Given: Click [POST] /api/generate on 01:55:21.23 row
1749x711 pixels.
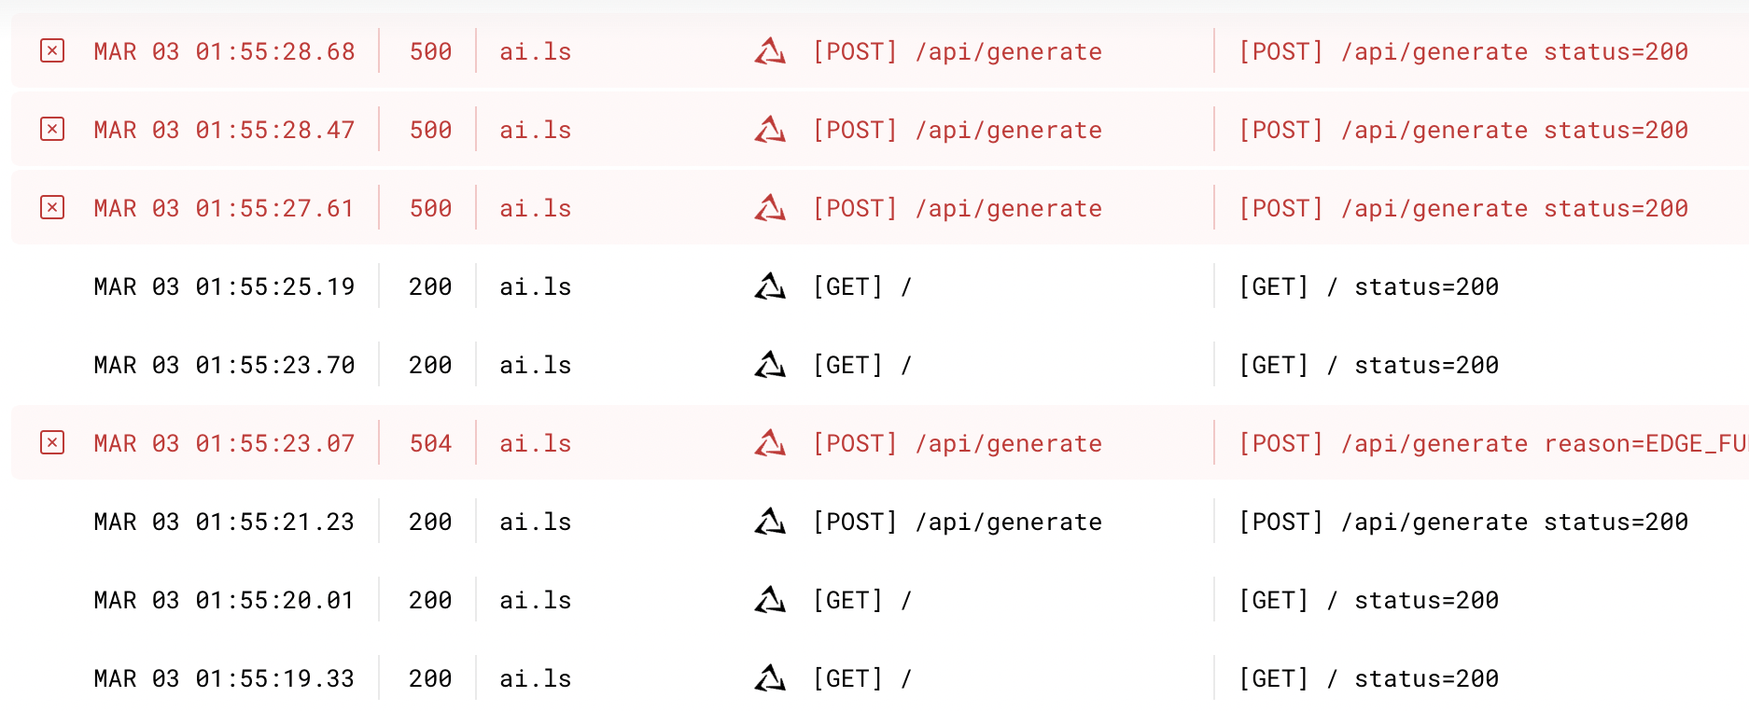Looking at the screenshot, I should point(957,522).
